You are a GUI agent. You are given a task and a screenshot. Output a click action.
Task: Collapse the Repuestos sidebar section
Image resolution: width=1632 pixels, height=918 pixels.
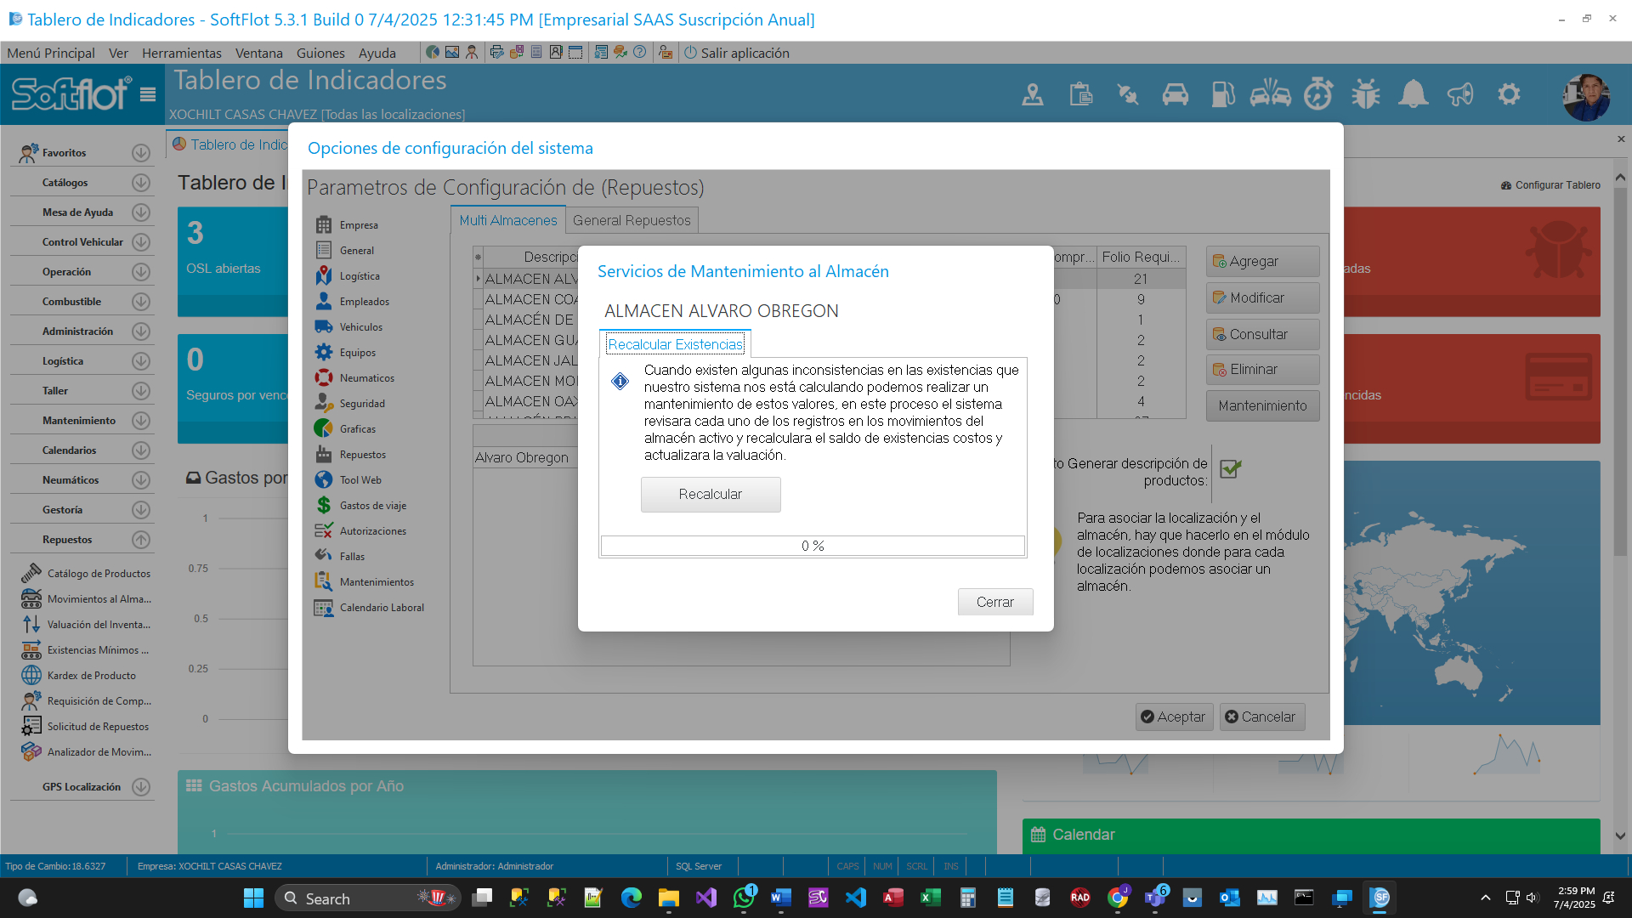click(141, 540)
